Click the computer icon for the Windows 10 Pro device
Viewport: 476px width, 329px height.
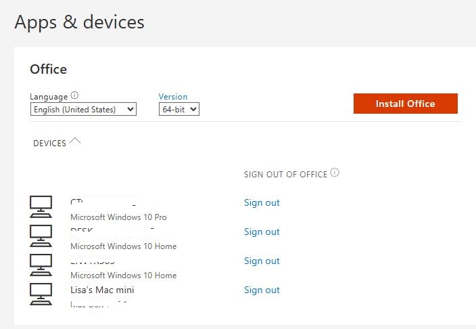pyautogui.click(x=41, y=206)
